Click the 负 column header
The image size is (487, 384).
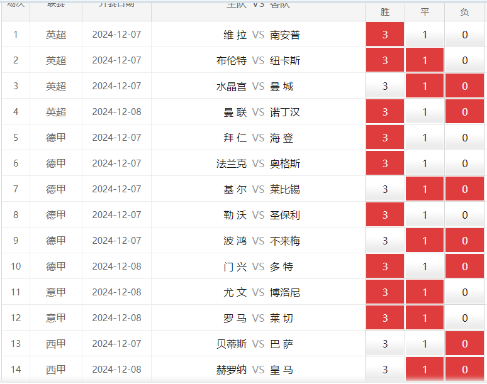pos(464,12)
